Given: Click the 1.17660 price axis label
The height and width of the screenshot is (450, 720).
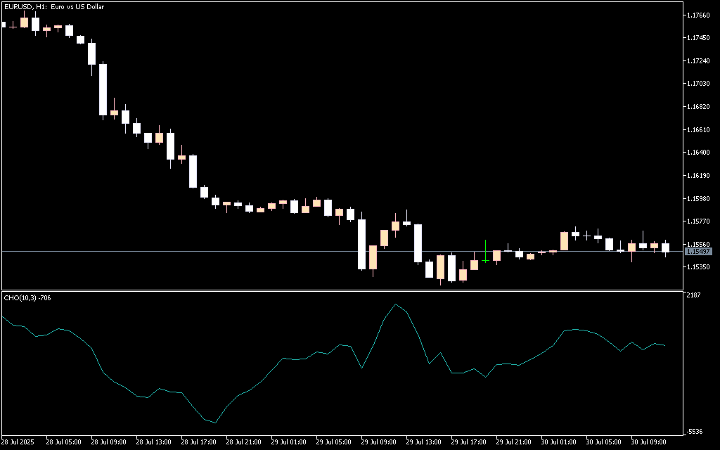Looking at the screenshot, I should 698,15.
